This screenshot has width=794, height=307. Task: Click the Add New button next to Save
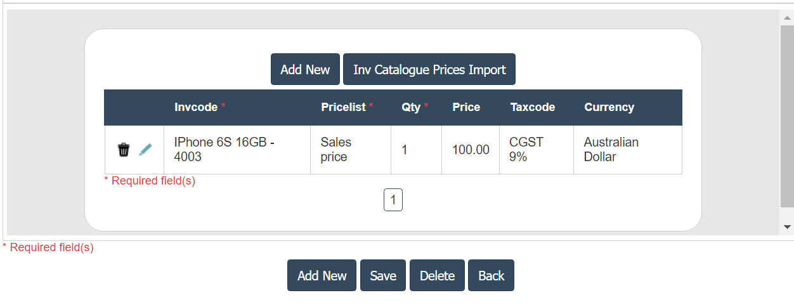[322, 275]
